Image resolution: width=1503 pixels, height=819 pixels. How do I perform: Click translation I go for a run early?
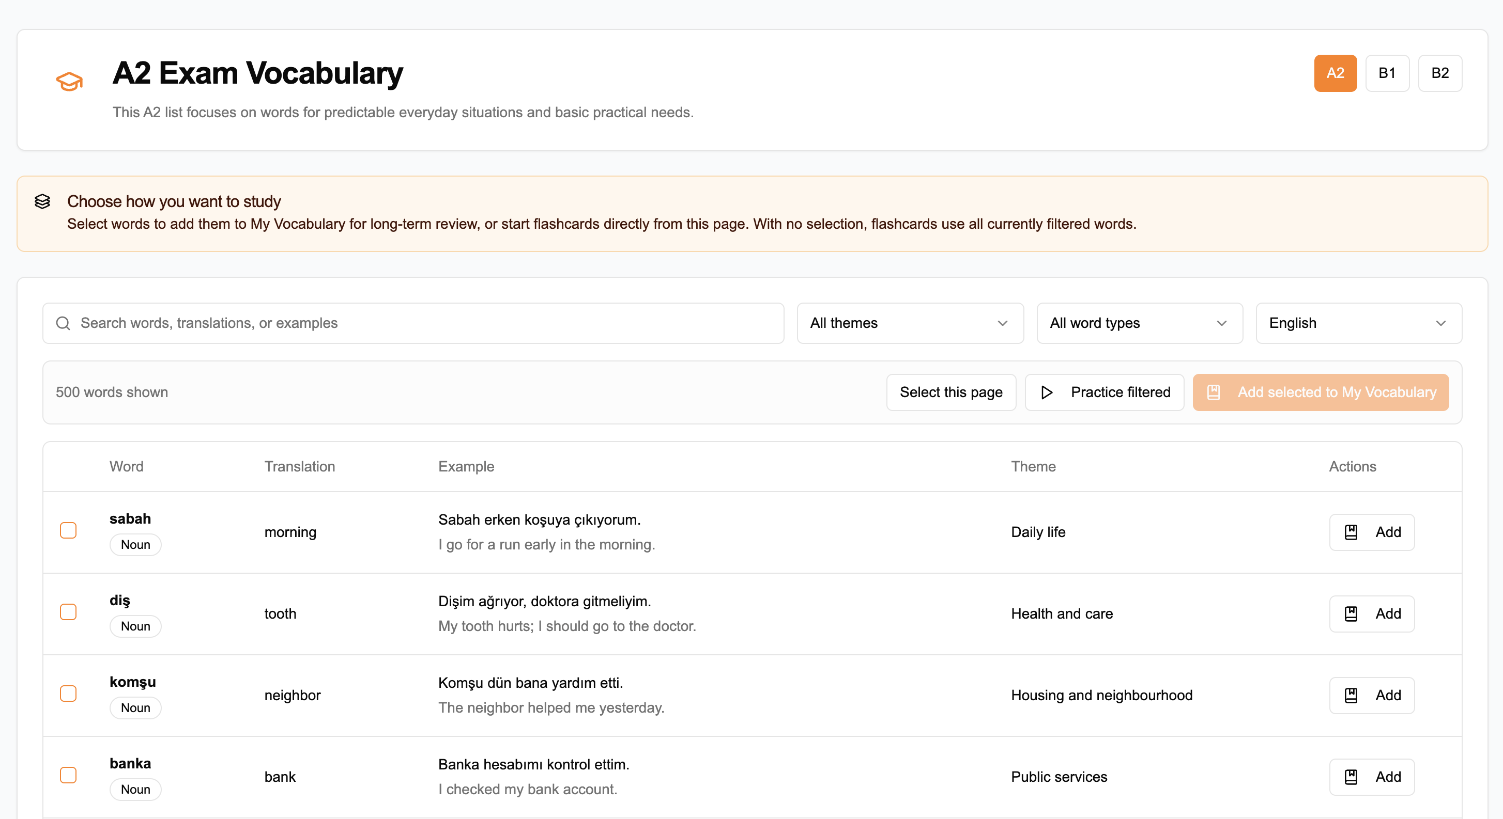coord(547,544)
